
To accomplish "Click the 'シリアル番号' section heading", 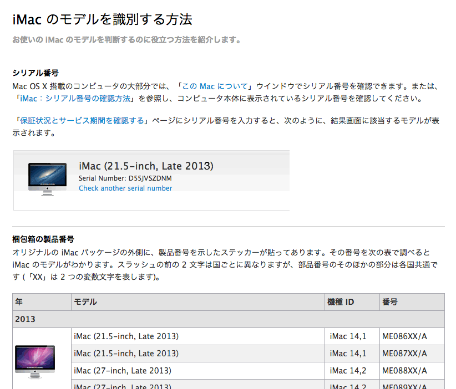I will tap(36, 73).
